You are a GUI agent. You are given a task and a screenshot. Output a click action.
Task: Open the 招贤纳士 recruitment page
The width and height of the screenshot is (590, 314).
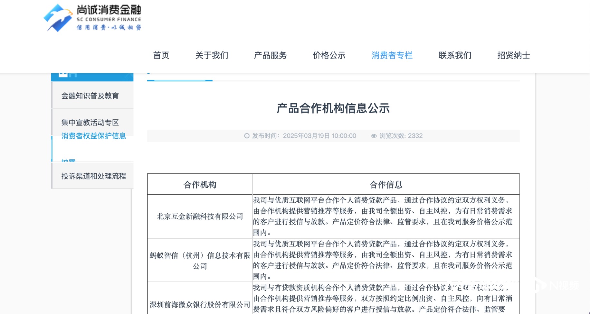[x=513, y=55]
